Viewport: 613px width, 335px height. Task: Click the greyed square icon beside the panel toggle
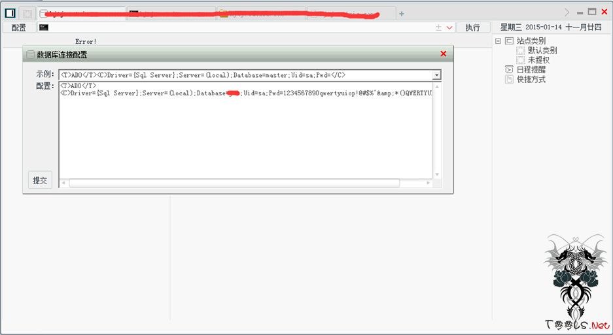coord(27,14)
